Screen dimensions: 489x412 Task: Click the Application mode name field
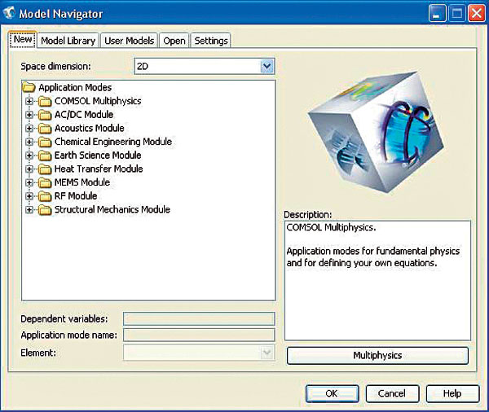(x=199, y=335)
